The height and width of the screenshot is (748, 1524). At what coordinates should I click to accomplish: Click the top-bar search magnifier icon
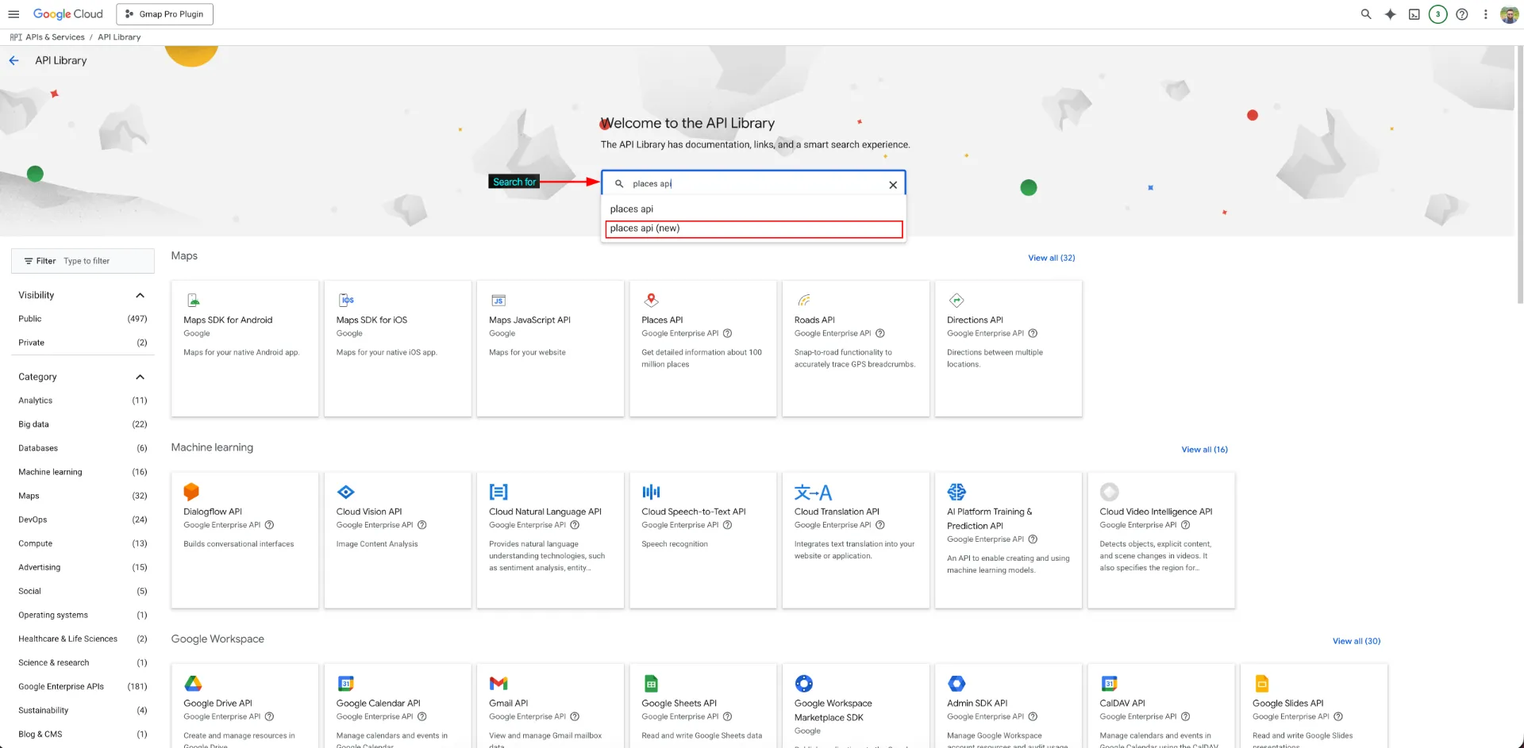point(1366,14)
